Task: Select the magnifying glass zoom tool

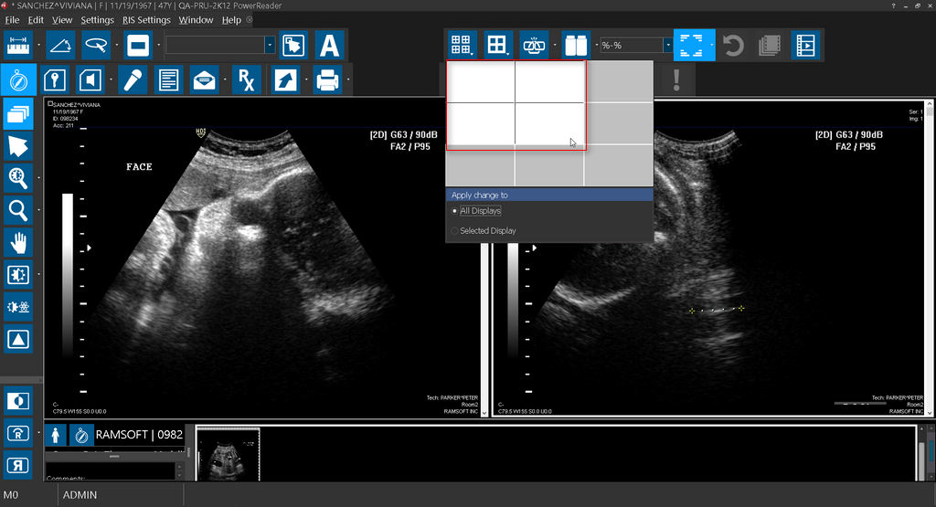Action: 18,210
